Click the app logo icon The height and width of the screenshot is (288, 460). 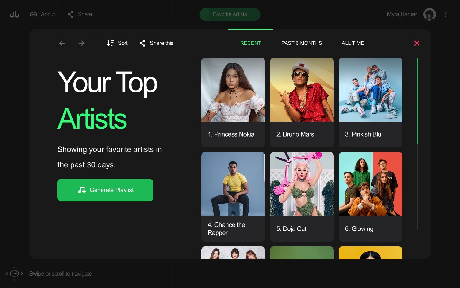(x=14, y=14)
